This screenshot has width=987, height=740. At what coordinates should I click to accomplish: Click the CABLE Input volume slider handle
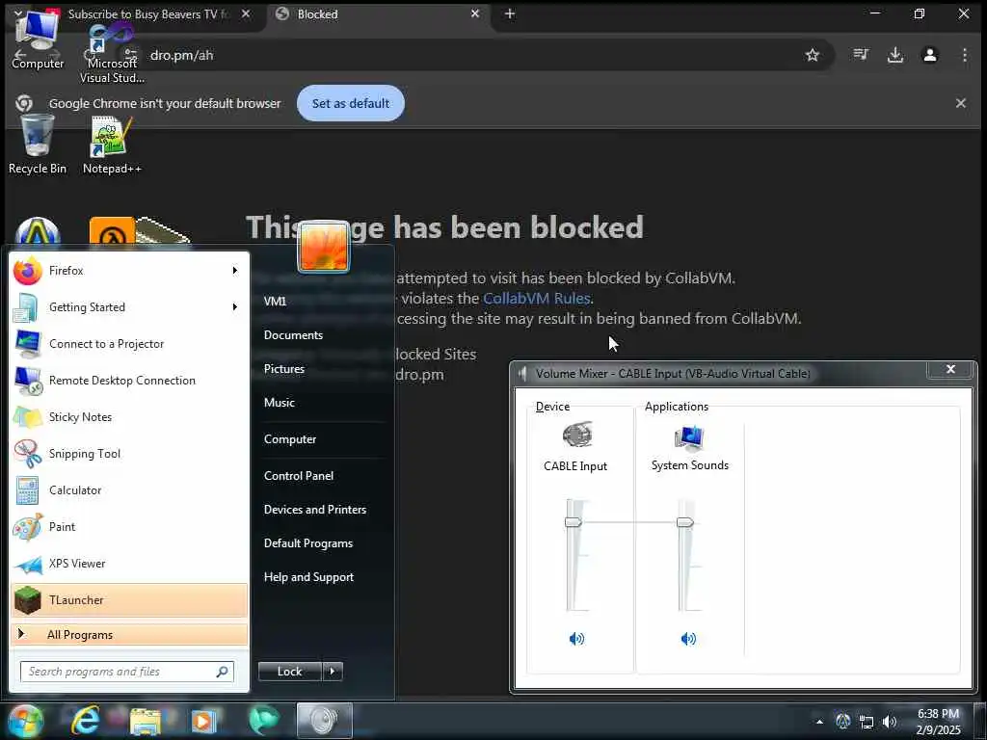click(x=574, y=522)
